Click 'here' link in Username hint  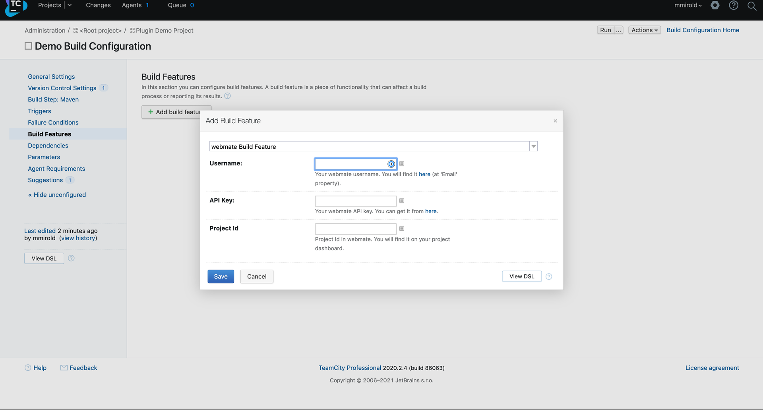pyautogui.click(x=424, y=174)
